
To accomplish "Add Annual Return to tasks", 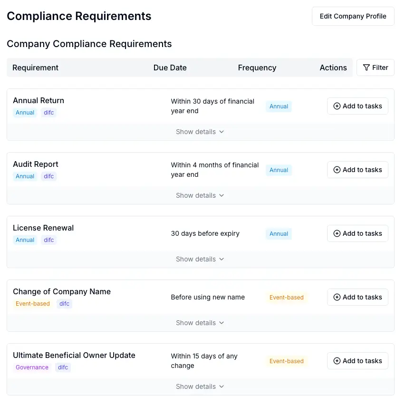I will [357, 106].
